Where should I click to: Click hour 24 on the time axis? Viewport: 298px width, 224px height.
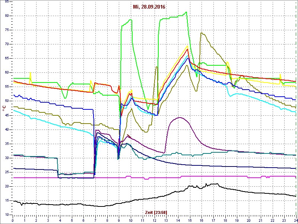[296, 221]
